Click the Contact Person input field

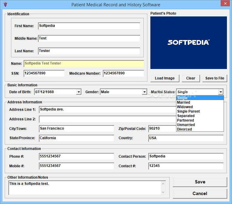tap(186, 157)
